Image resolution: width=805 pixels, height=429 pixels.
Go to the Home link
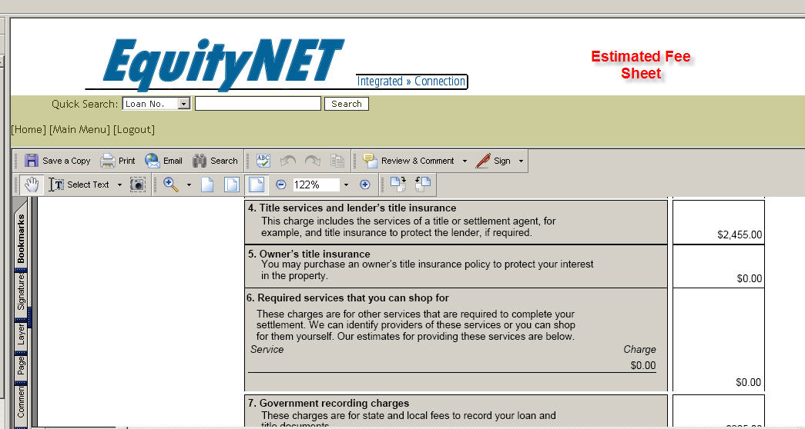pos(29,130)
